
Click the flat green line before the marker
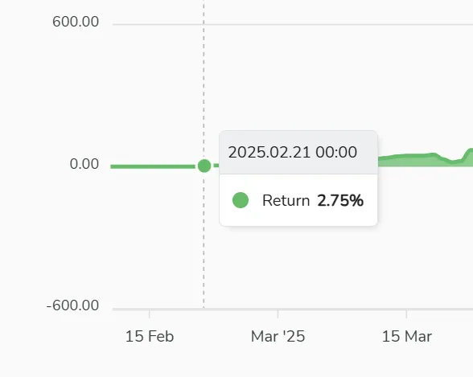point(153,166)
